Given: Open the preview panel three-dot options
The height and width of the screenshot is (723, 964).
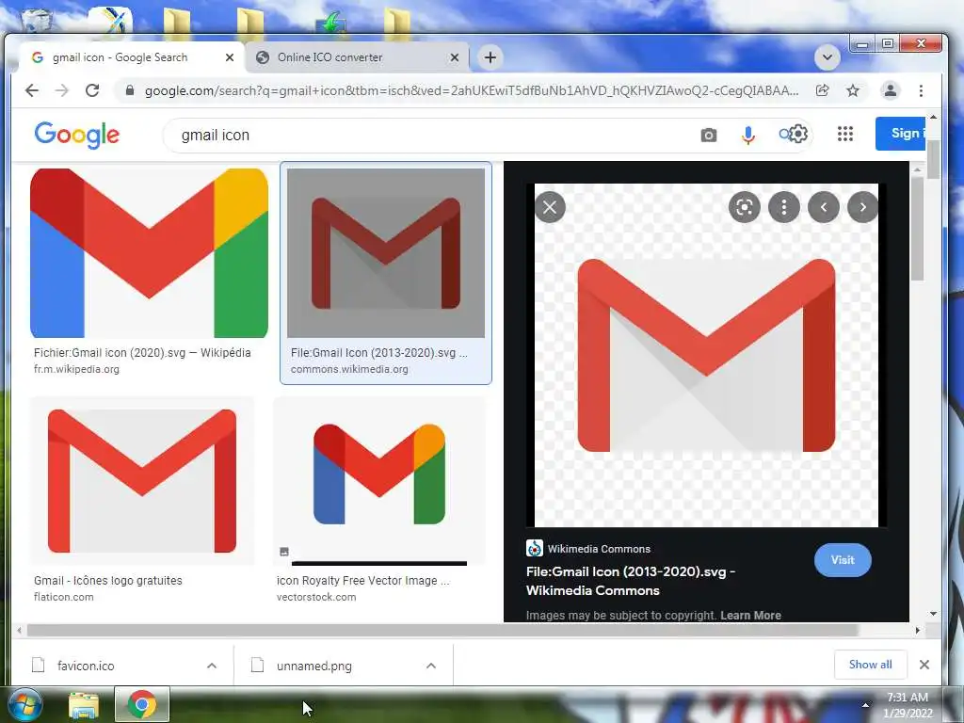Looking at the screenshot, I should click(x=784, y=207).
